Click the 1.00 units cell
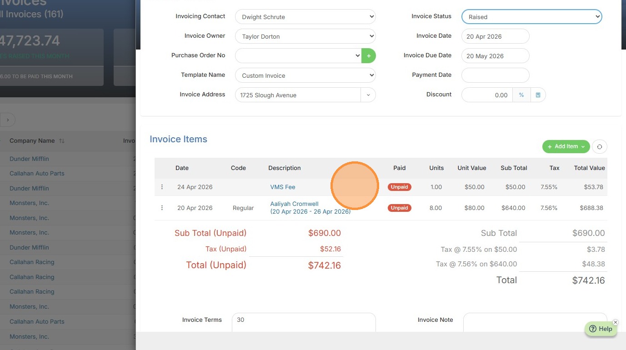Image resolution: width=626 pixels, height=350 pixels. [436, 187]
